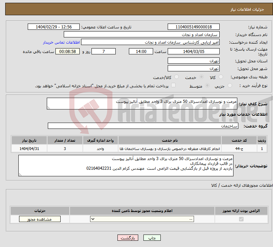Click service code cell ج-44
The image size is (273, 247).
point(239,149)
